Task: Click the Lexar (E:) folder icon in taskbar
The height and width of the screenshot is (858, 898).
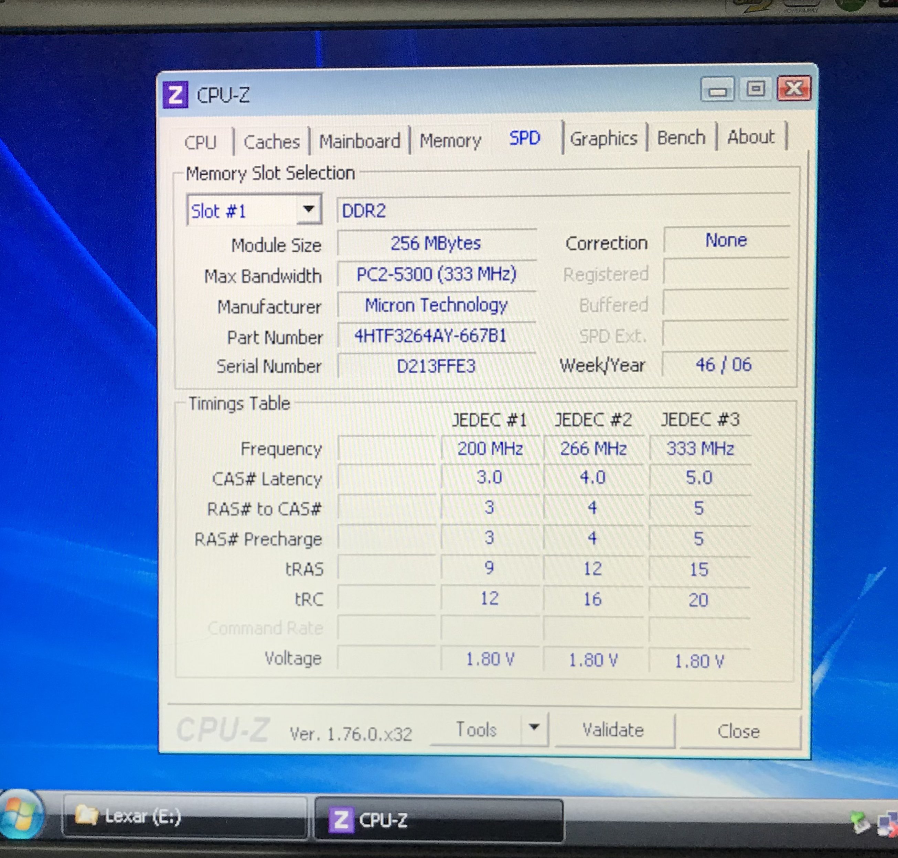Action: click(x=86, y=815)
